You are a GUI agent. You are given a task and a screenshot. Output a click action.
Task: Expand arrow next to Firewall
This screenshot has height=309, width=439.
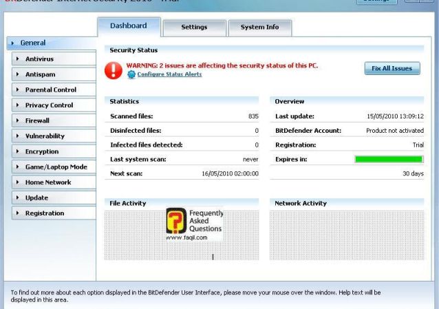point(18,120)
